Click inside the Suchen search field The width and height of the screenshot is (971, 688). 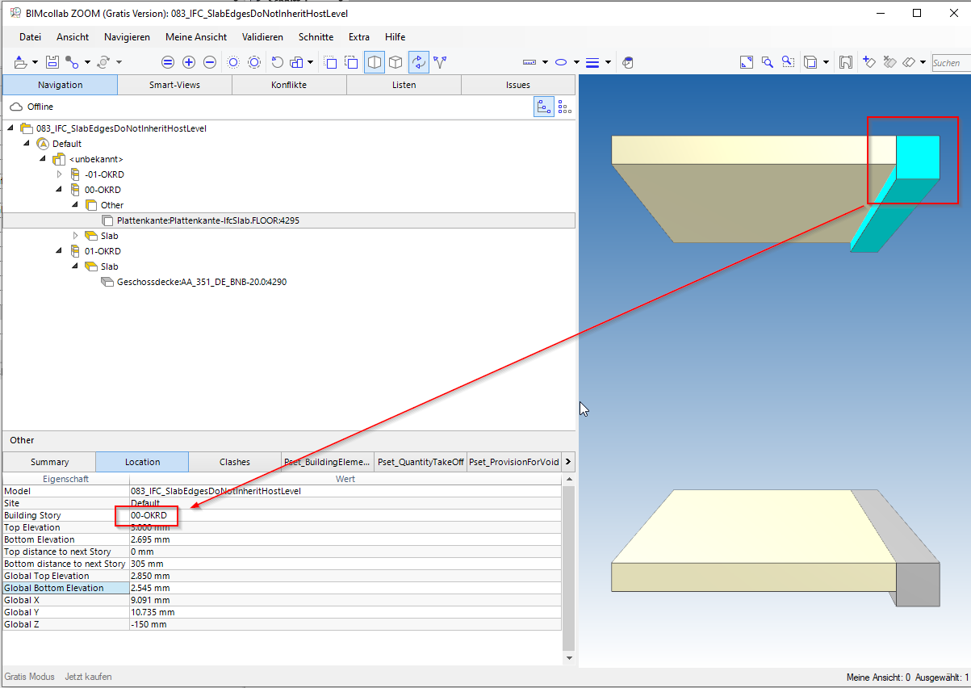coord(948,62)
